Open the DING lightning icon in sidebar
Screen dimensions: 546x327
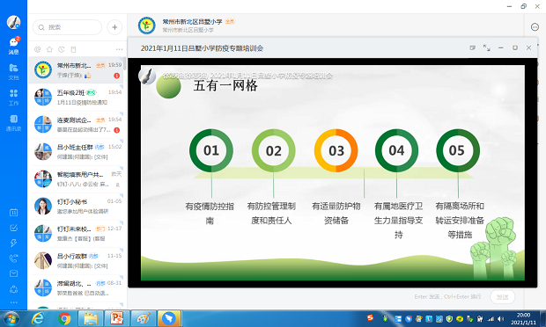point(13,243)
